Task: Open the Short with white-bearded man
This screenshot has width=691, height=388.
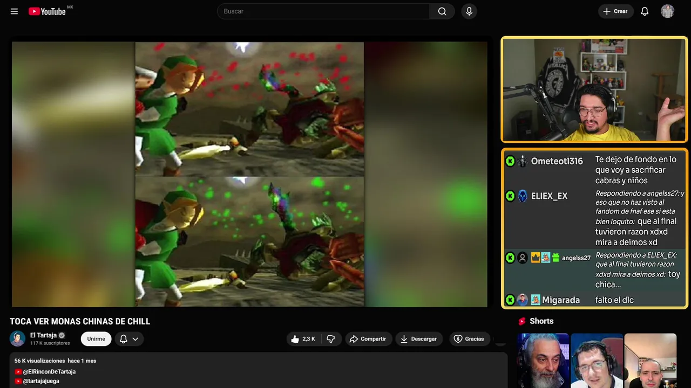Action: [543, 361]
